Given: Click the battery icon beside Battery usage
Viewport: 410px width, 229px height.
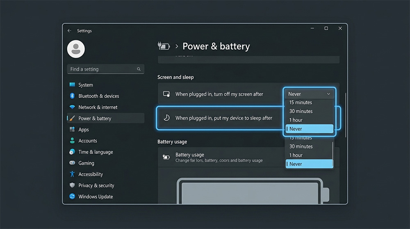Looking at the screenshot, I should point(166,157).
